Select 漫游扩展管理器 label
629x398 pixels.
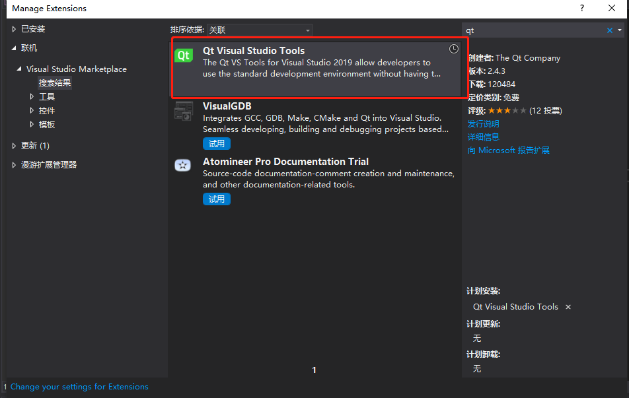[49, 165]
